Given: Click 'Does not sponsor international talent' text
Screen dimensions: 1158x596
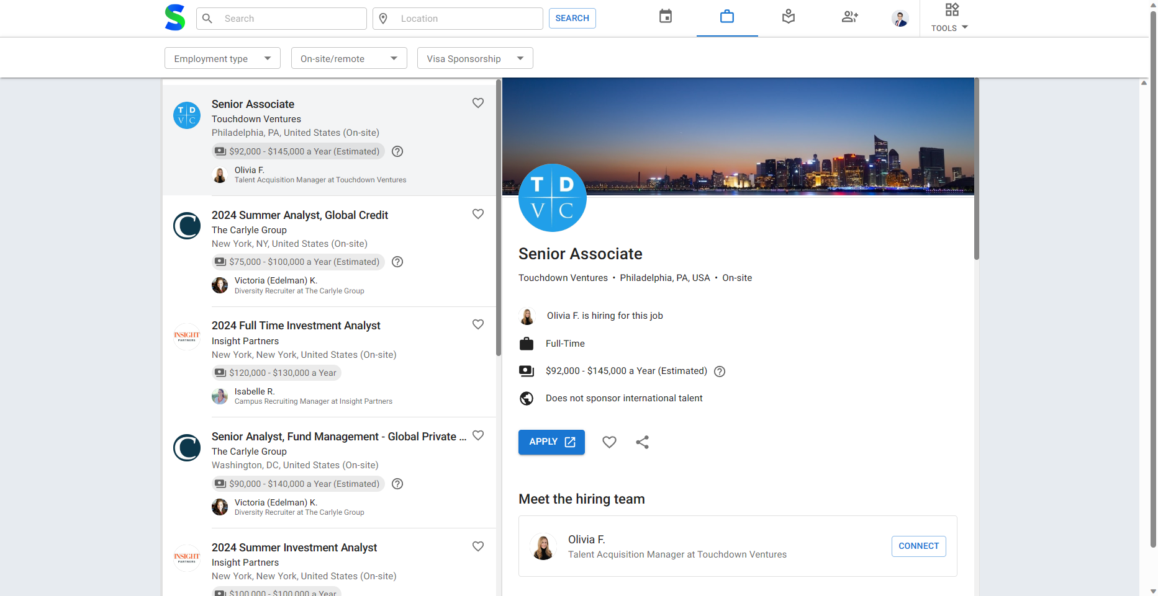Looking at the screenshot, I should 624,398.
